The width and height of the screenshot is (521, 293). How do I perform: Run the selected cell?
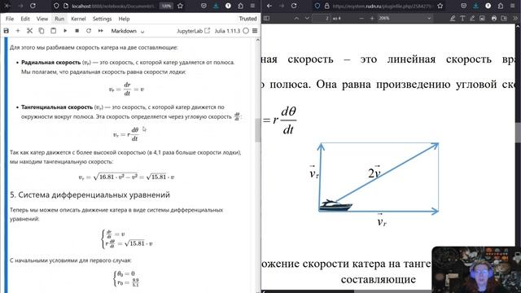click(65, 31)
